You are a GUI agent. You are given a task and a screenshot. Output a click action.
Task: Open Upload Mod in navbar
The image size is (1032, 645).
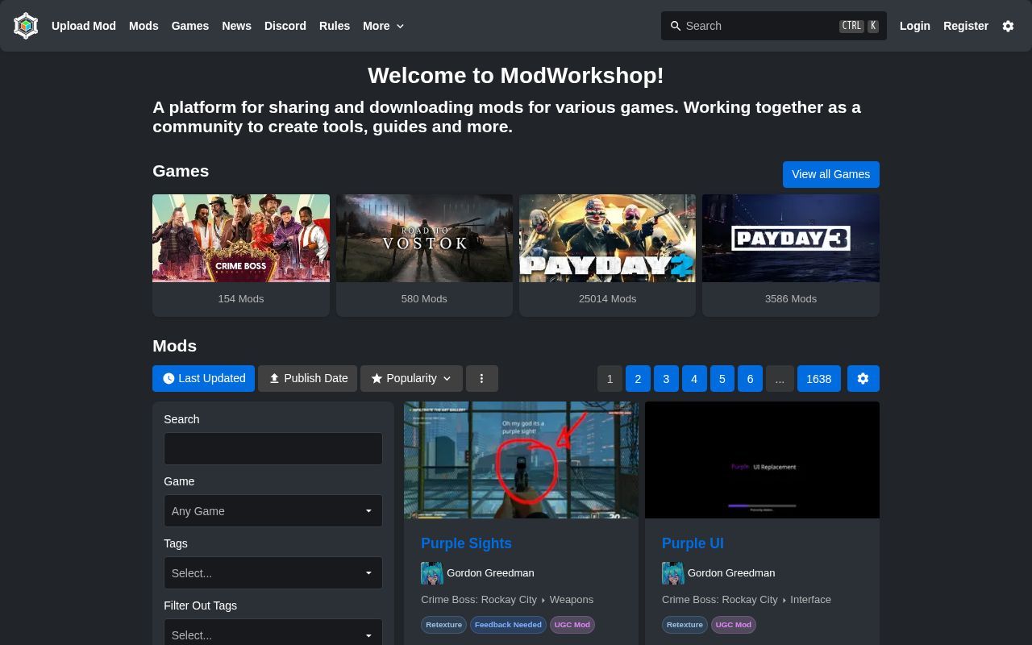tap(84, 26)
